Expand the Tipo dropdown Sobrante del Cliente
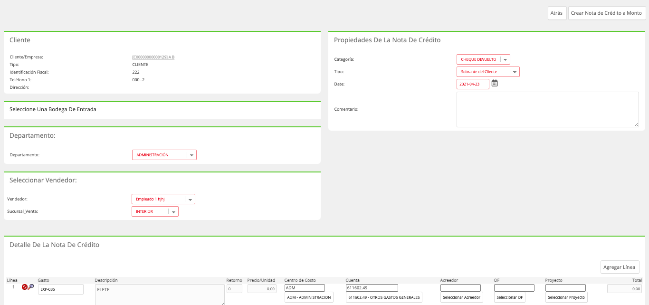 (488, 72)
